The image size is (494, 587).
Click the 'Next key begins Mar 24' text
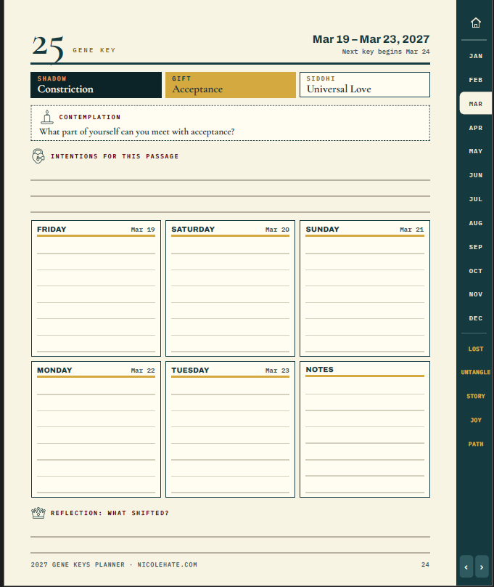point(386,52)
